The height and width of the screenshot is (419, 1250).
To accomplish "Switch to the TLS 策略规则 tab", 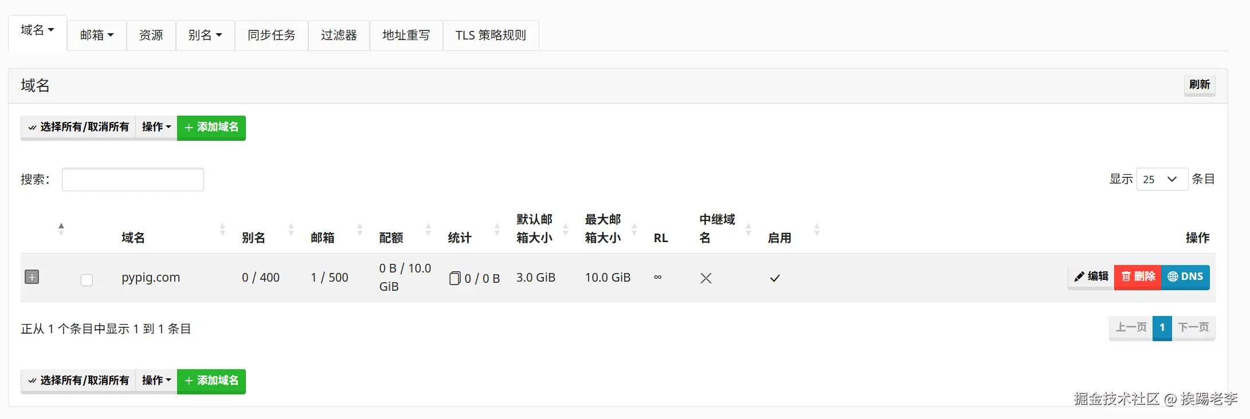I will [491, 35].
